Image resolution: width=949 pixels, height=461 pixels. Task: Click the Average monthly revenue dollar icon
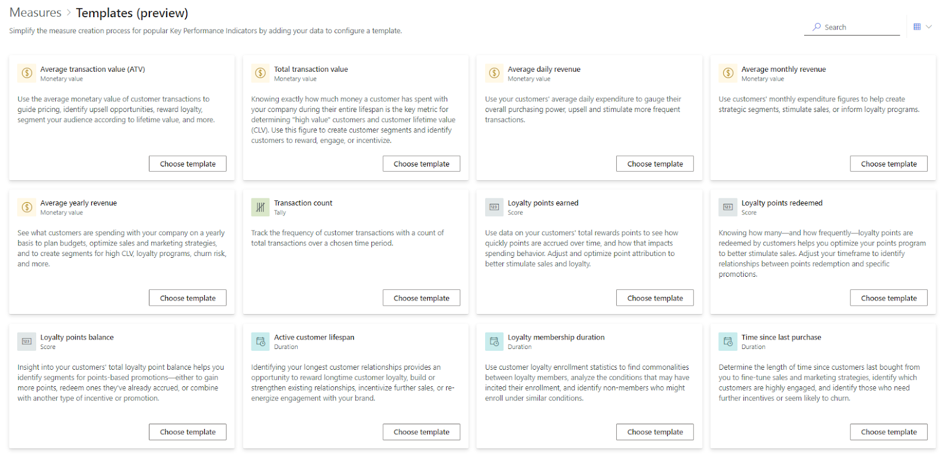(728, 73)
